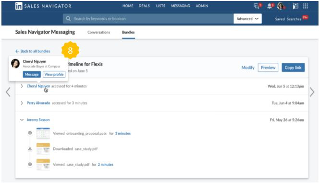Open the ADMIN menu
The image size is (319, 183).
[x=202, y=6]
